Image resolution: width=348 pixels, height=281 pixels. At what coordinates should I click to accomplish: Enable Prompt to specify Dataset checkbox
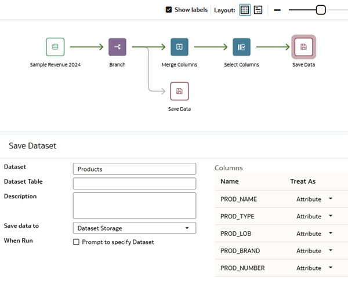point(76,242)
